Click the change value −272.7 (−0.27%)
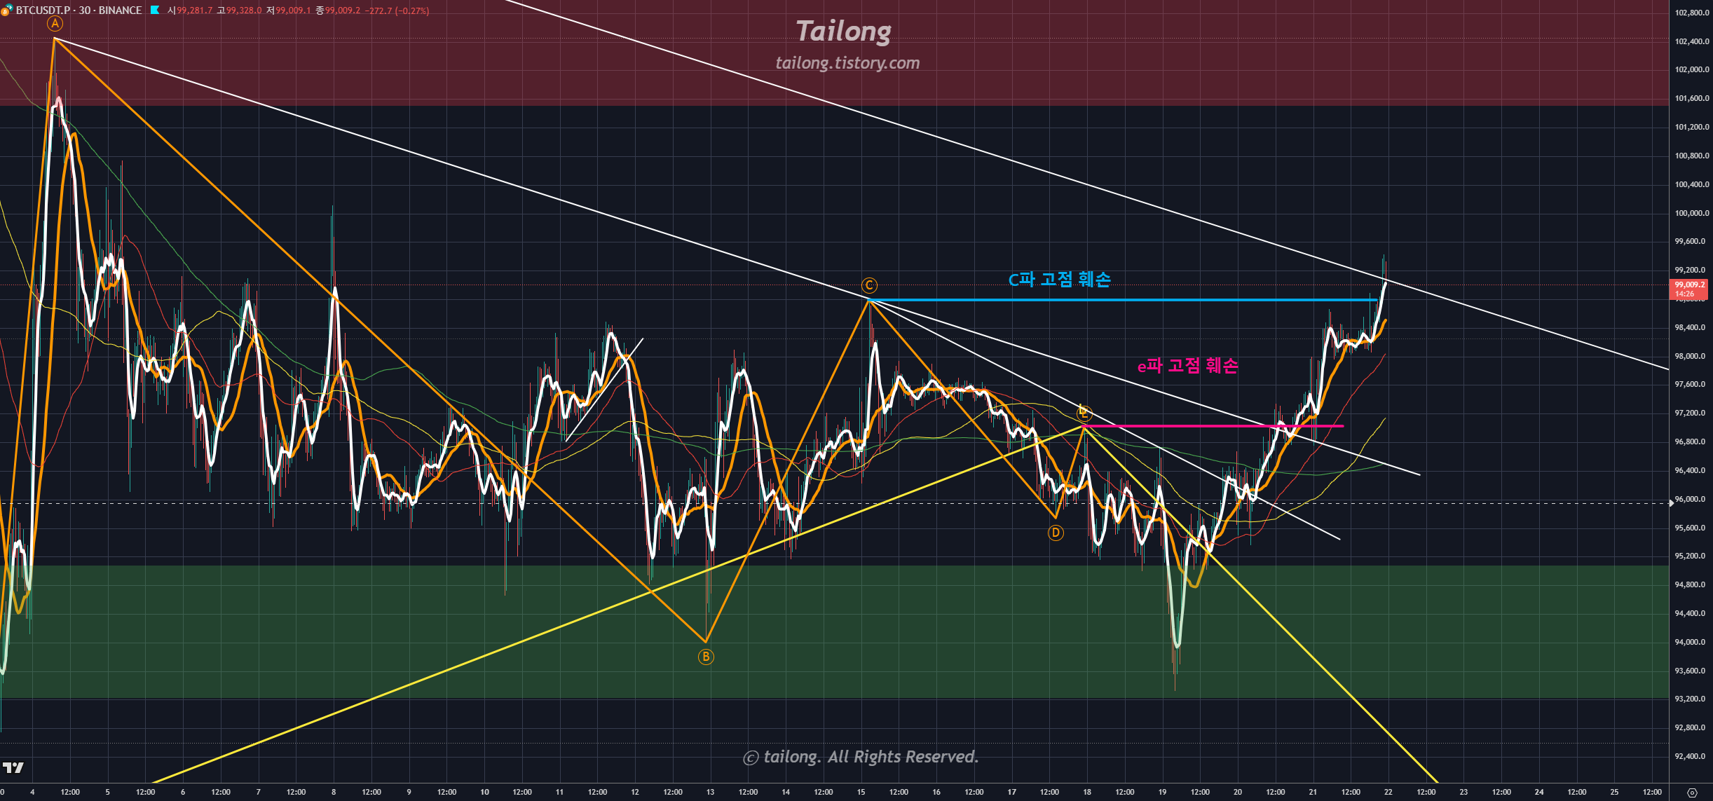1713x801 pixels. (397, 11)
